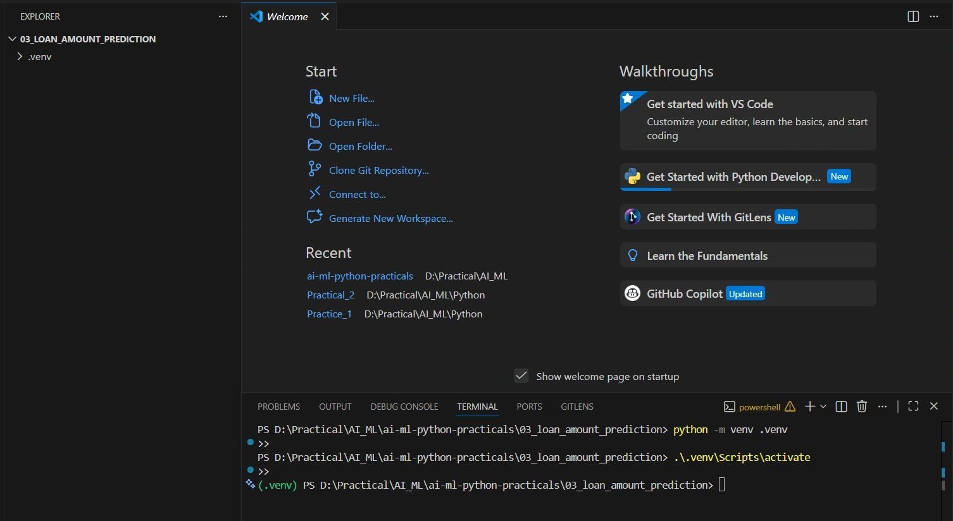Split the editor to the right

(913, 16)
